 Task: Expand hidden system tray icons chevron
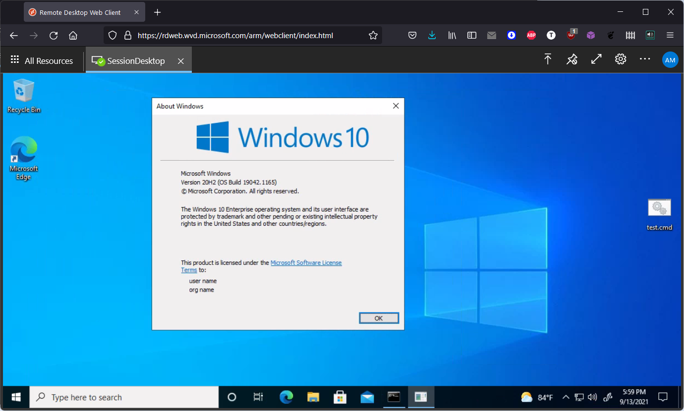(x=566, y=397)
